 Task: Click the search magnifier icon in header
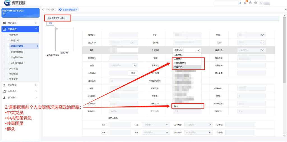pos(240,3)
